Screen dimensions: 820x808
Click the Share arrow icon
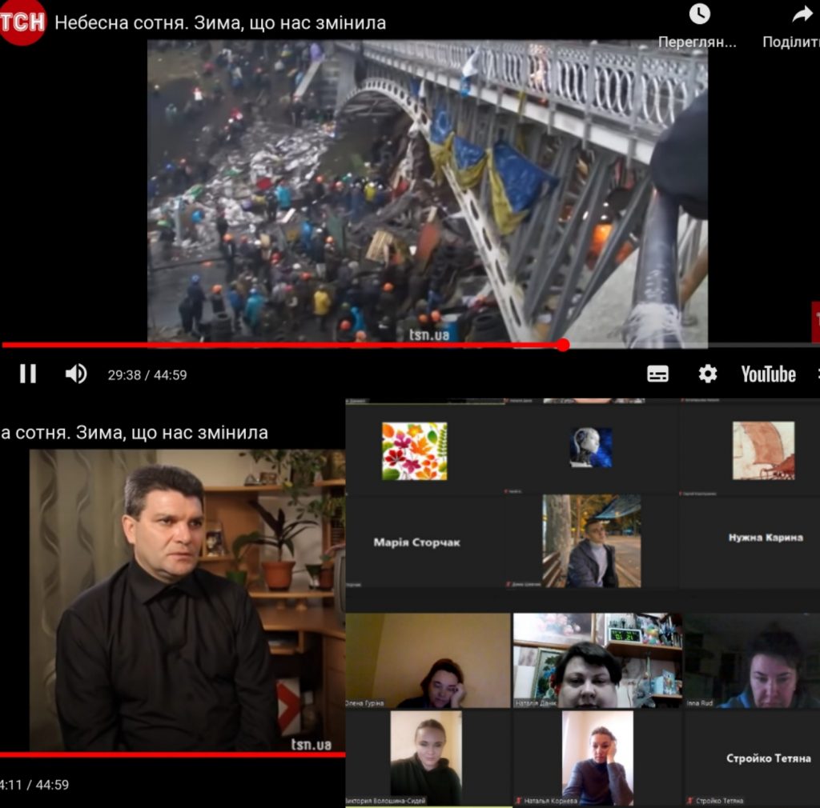pyautogui.click(x=802, y=14)
